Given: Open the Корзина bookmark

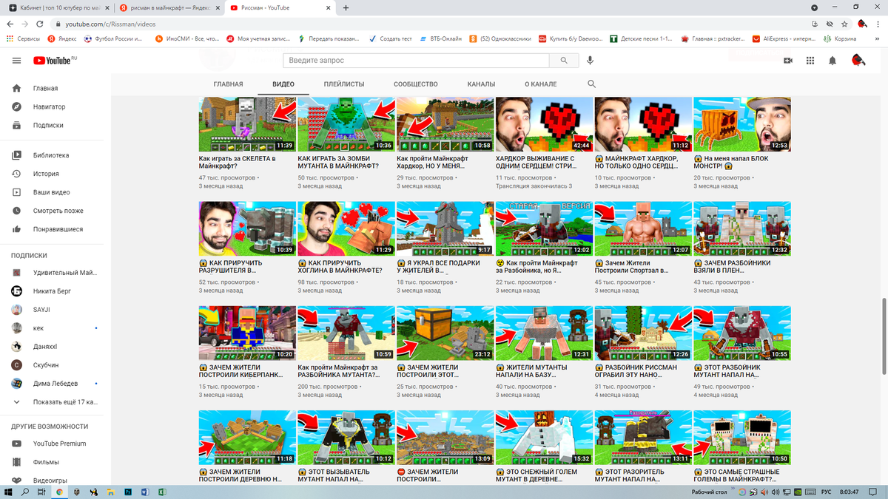Looking at the screenshot, I should pos(839,38).
